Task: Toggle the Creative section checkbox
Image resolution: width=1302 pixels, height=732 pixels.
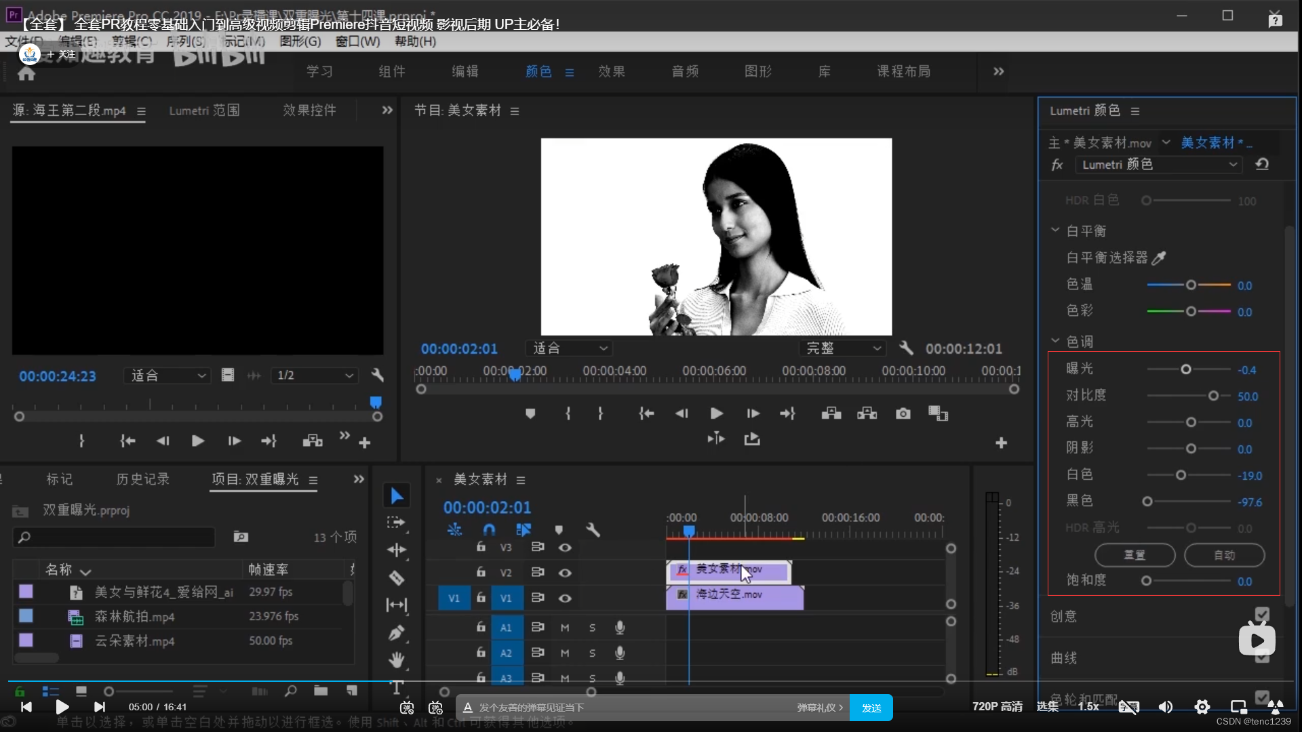Action: tap(1262, 614)
